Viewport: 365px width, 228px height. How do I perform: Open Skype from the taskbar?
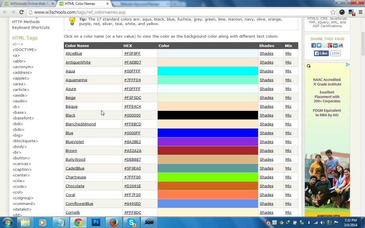(x=131, y=222)
